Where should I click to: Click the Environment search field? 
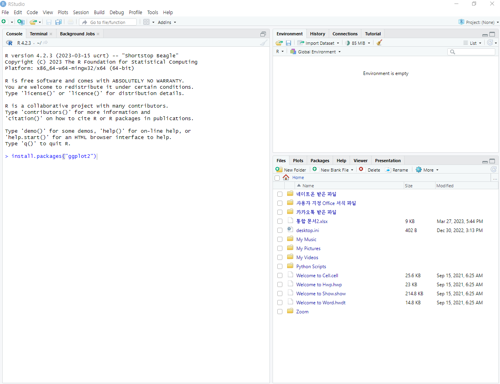point(471,51)
